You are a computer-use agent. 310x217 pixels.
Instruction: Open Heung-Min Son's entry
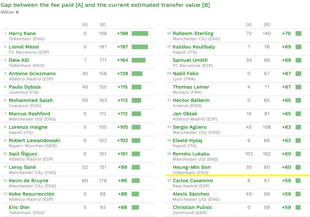coord(192,167)
